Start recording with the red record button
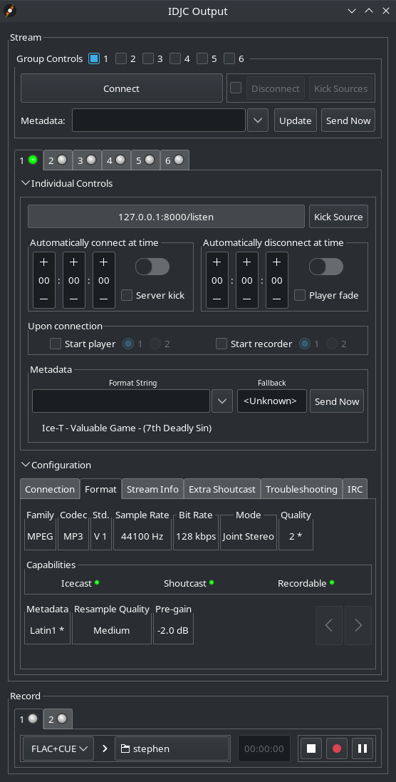 pyautogui.click(x=337, y=748)
